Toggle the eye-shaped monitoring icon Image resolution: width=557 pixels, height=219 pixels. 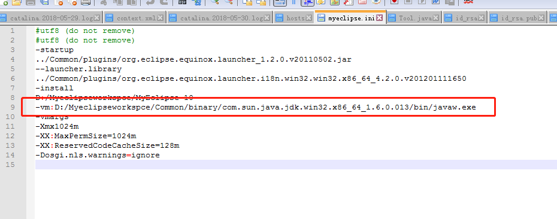point(376,2)
